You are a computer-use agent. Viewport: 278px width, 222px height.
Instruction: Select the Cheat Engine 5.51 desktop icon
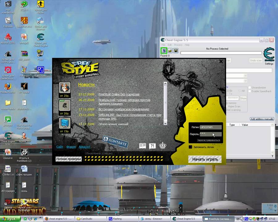(8, 139)
